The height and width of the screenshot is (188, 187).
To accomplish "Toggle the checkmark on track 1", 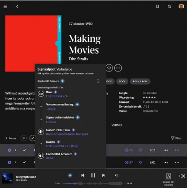I will [x=24, y=150].
